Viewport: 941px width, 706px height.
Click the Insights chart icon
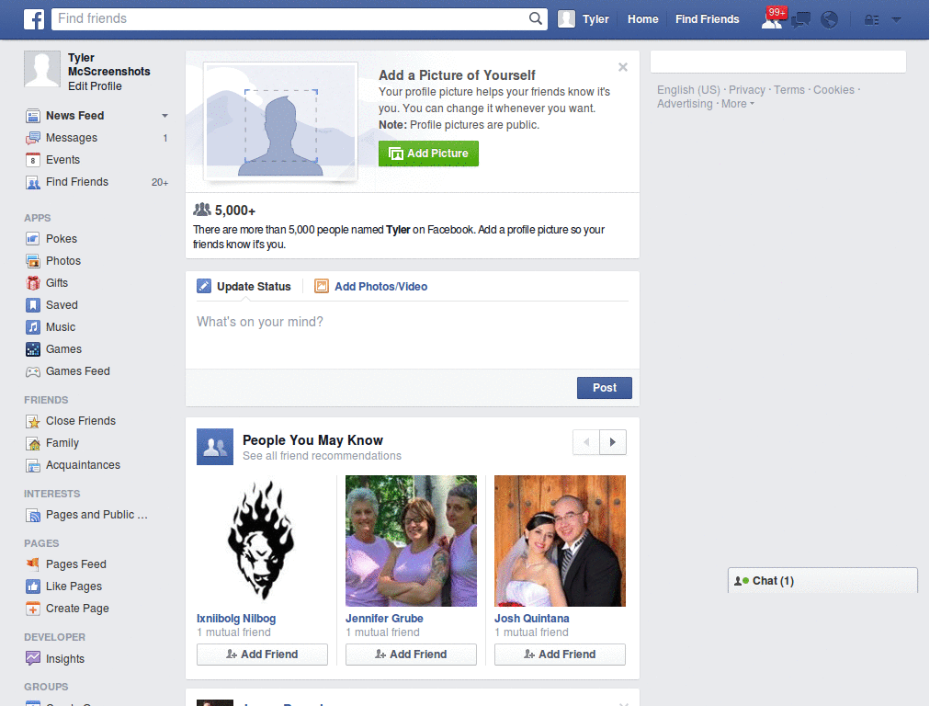coord(33,658)
